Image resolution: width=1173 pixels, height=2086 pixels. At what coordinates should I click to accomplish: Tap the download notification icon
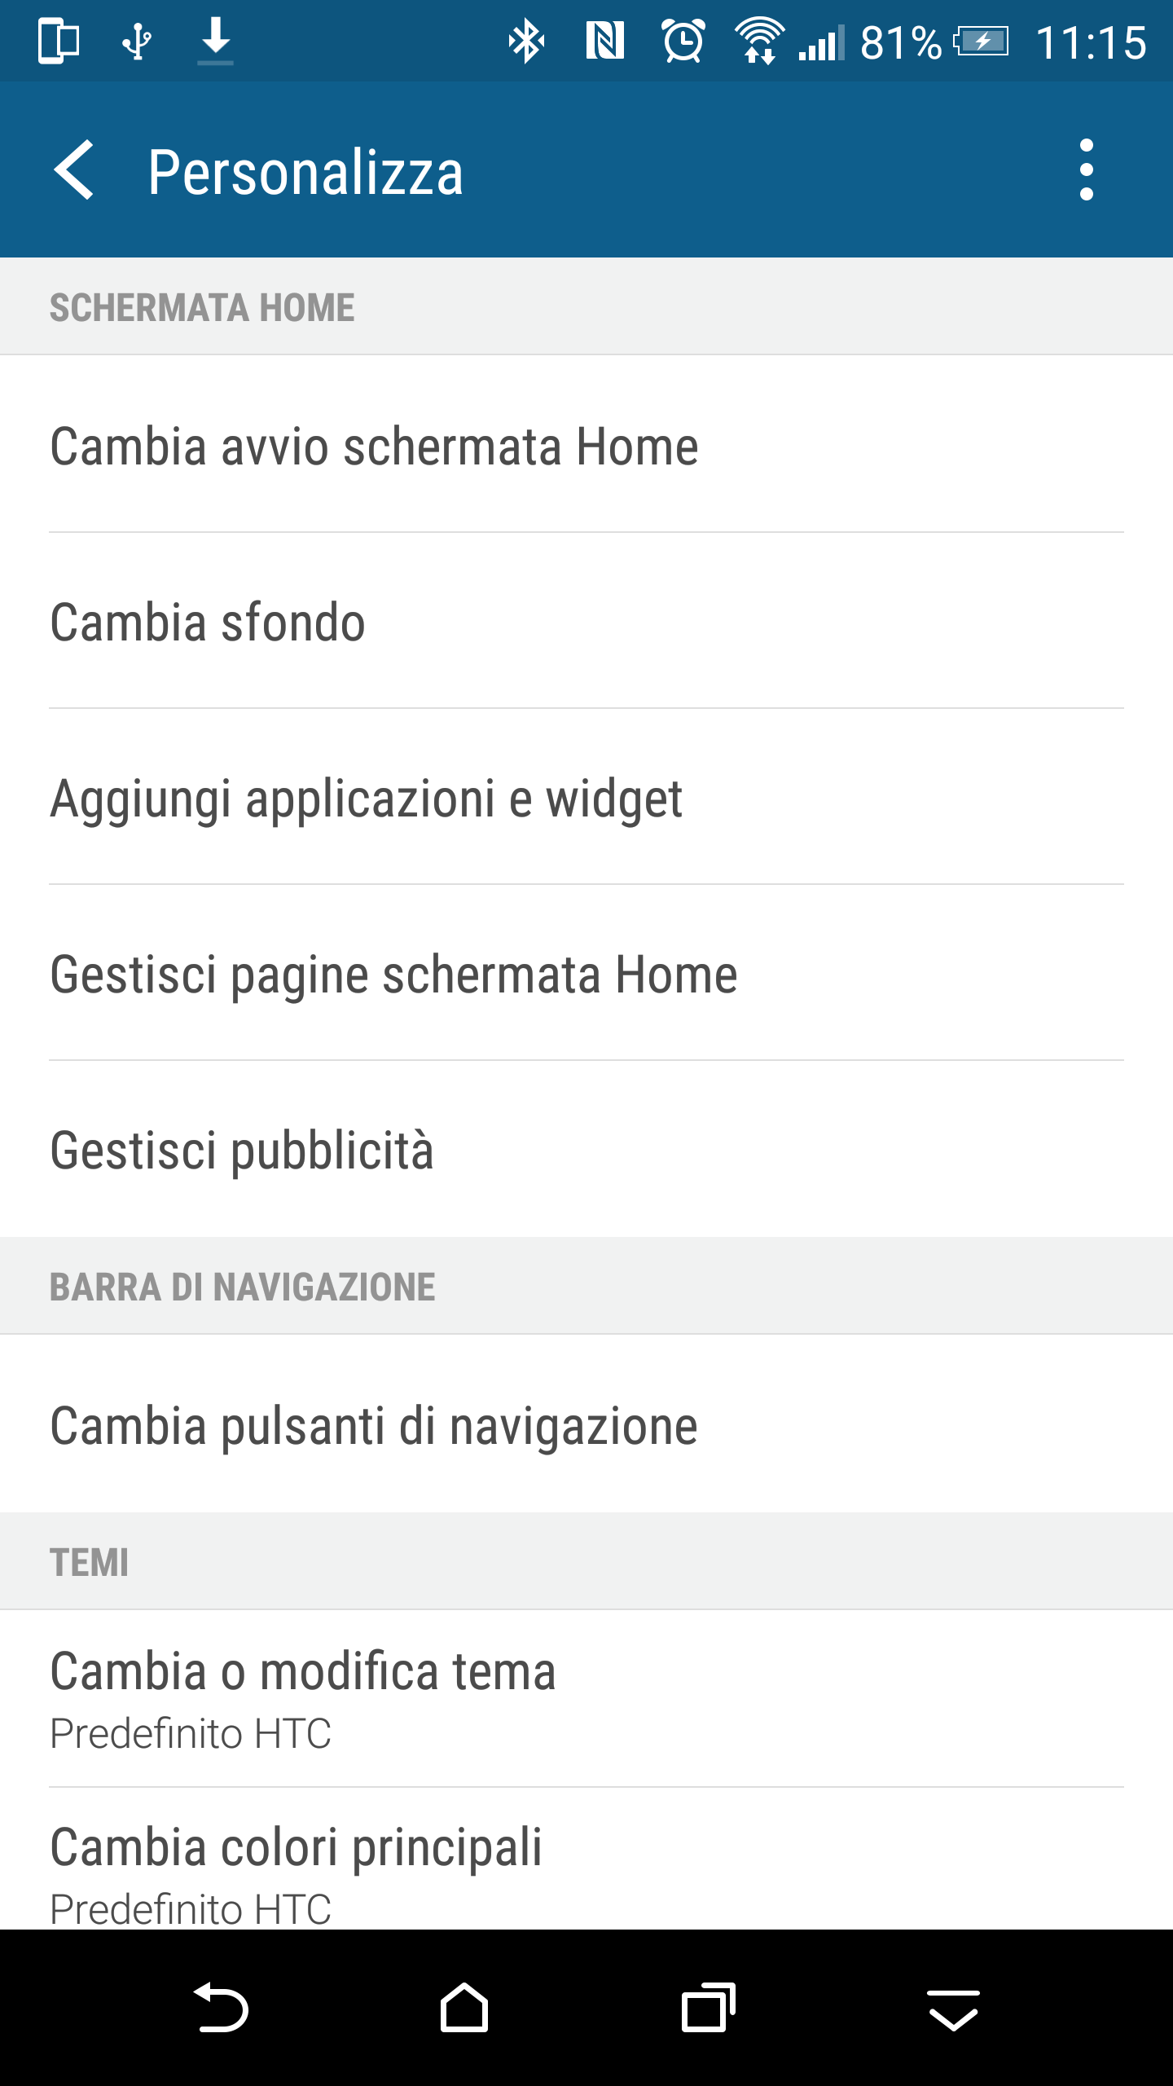215,41
